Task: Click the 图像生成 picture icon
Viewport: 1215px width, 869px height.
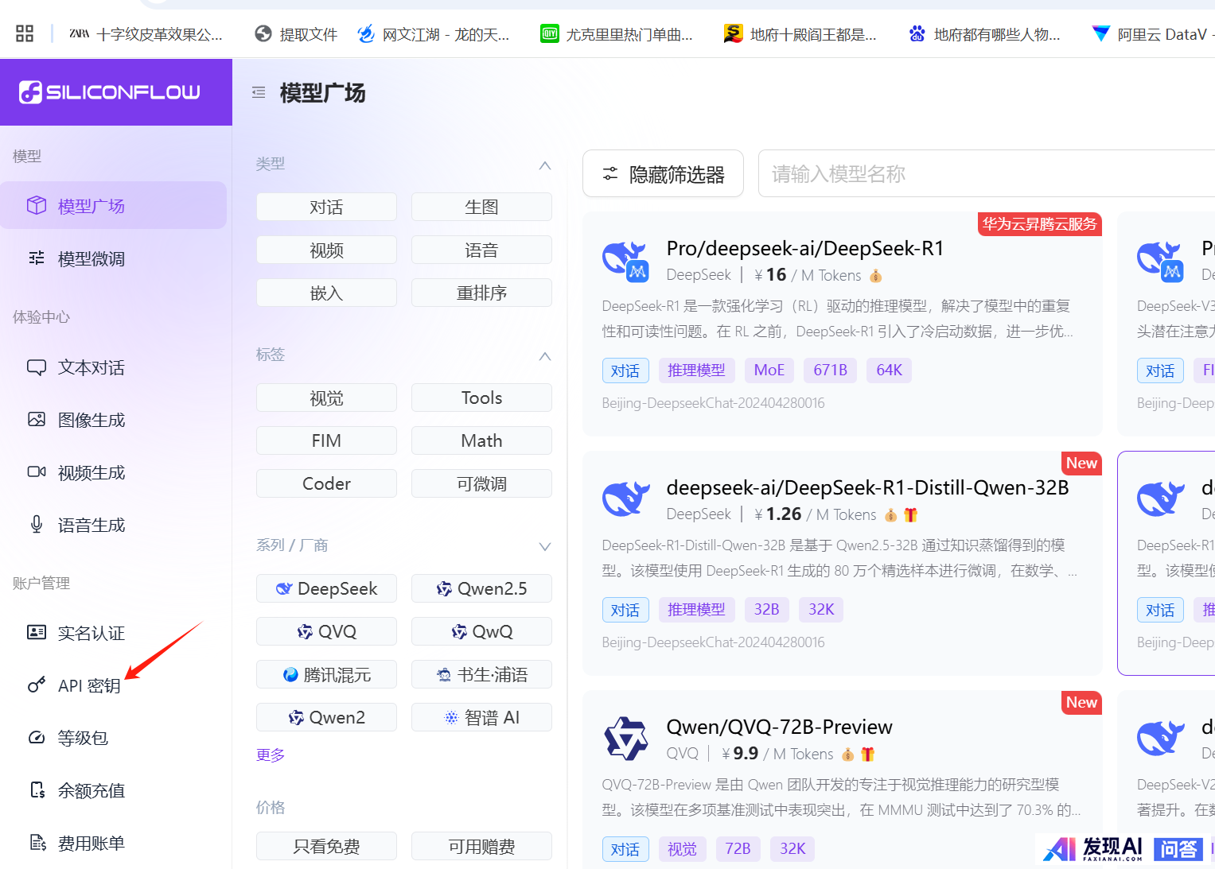Action: coord(37,419)
